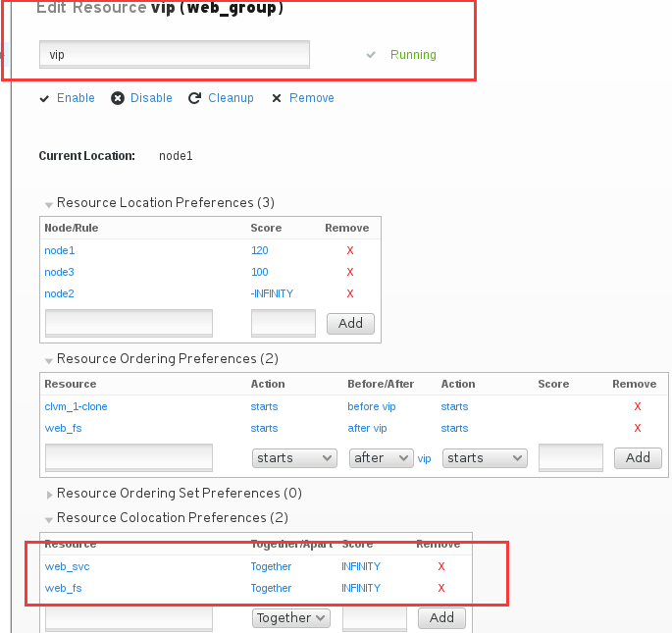This screenshot has height=633, width=672.
Task: Remove node2 -INFINITY location preference red X
Action: [x=350, y=293]
